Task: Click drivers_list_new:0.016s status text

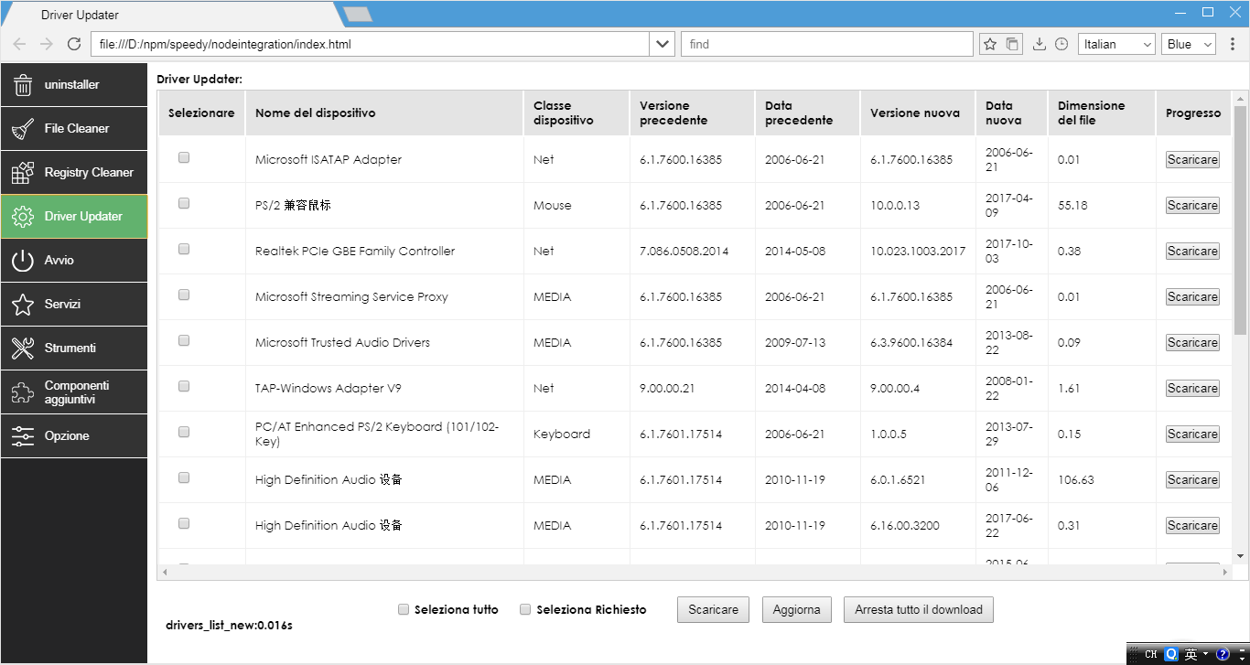Action: [229, 626]
